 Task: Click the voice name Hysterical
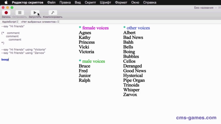(x=133, y=76)
